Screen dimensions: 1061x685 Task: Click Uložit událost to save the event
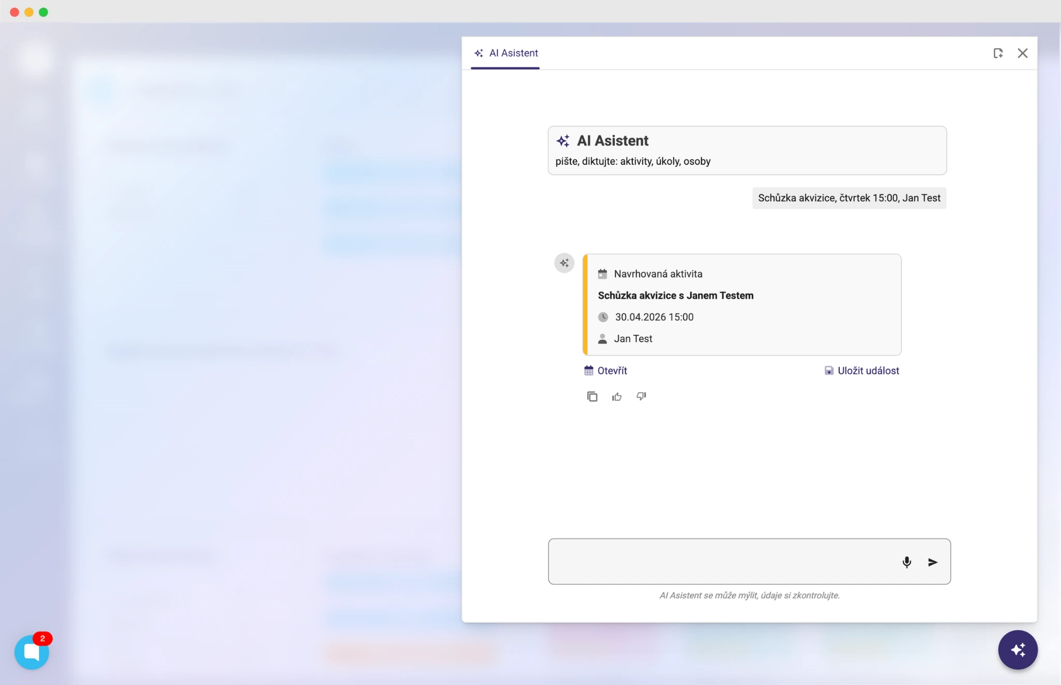862,371
